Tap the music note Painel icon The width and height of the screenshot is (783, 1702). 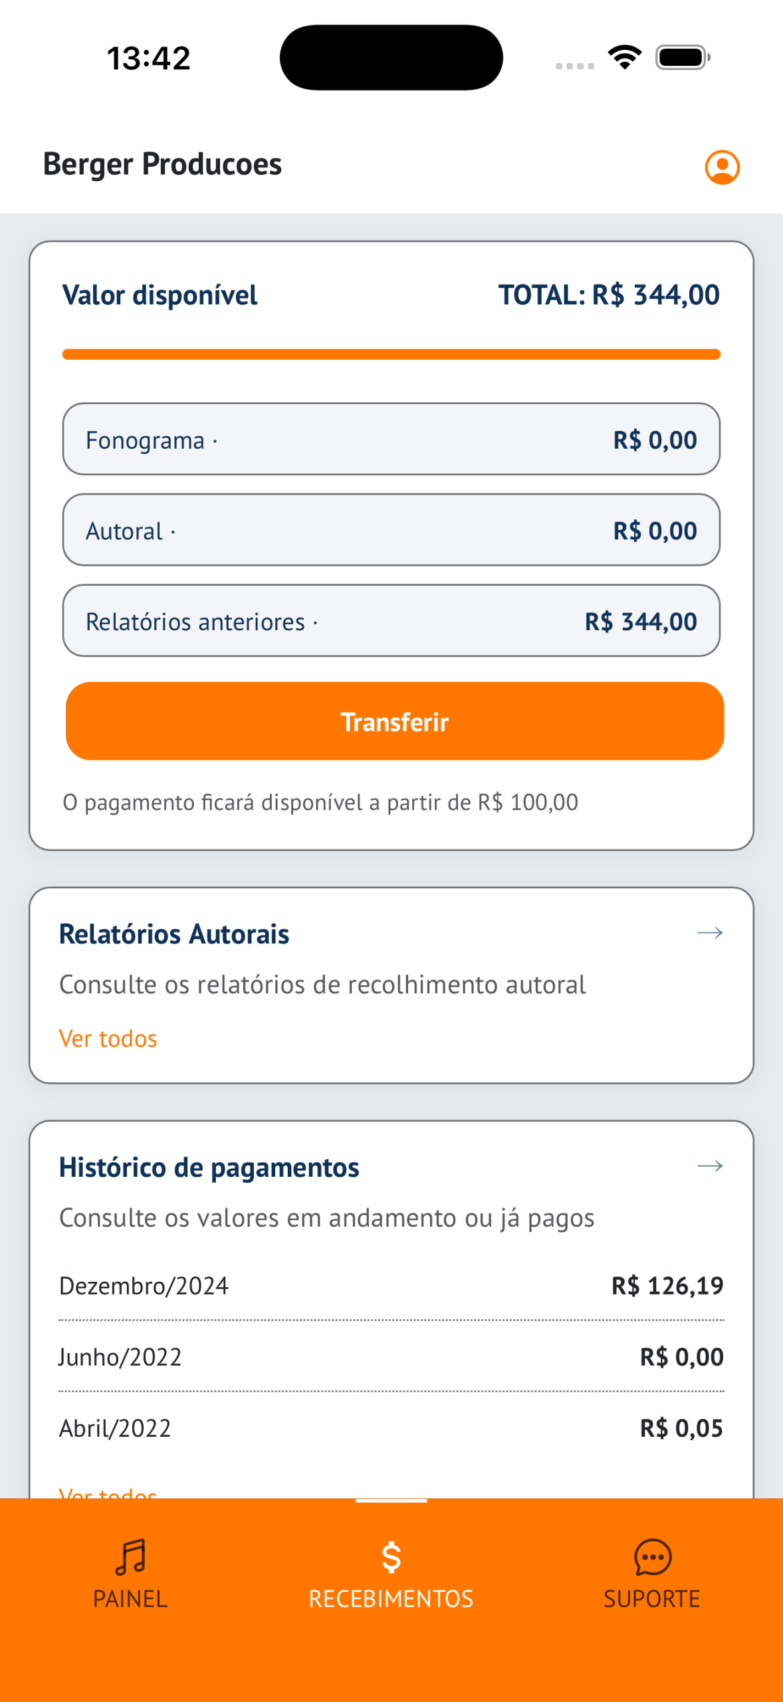pyautogui.click(x=130, y=1556)
